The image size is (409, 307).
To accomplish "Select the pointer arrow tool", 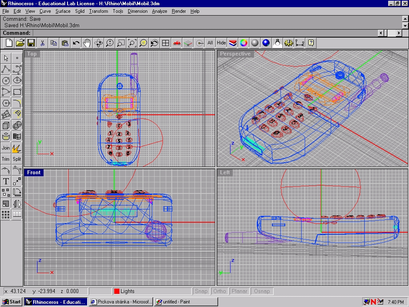I will click(x=6, y=58).
